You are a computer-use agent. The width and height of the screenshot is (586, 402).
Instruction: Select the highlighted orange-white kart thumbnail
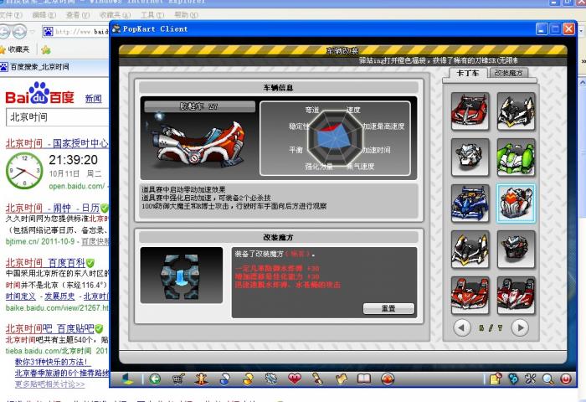click(516, 203)
